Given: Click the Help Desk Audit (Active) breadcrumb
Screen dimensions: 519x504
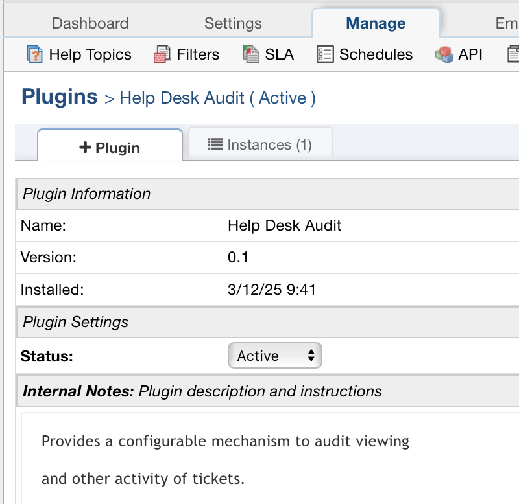Looking at the screenshot, I should click(x=217, y=98).
